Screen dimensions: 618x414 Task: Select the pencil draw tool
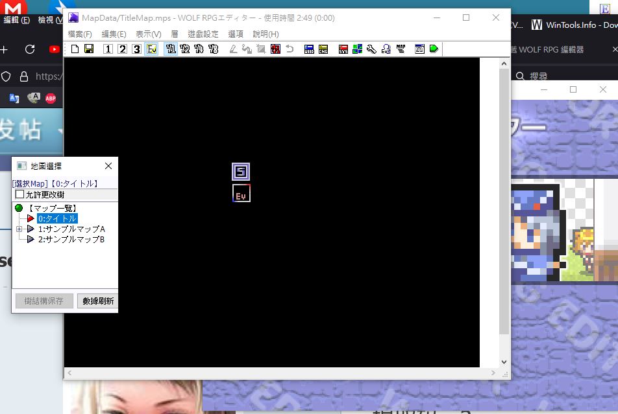tap(233, 49)
